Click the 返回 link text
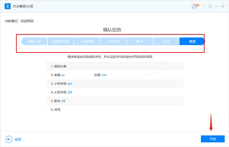 [x=18, y=139]
